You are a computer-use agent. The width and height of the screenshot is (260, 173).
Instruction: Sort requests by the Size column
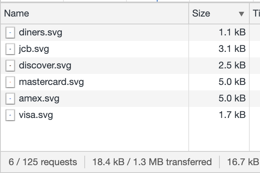pyautogui.click(x=201, y=14)
